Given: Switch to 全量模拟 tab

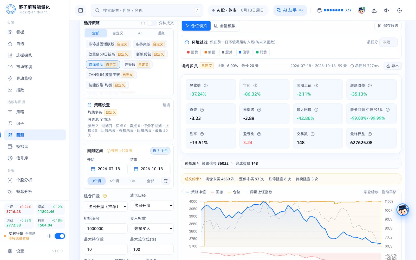Looking at the screenshot, I should tap(225, 26).
